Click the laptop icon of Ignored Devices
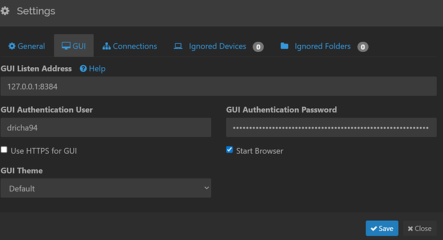The height and width of the screenshot is (240, 443). [178, 46]
